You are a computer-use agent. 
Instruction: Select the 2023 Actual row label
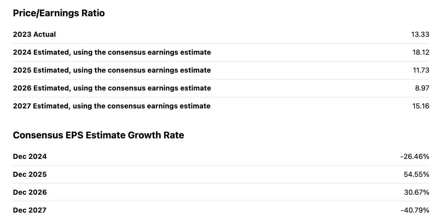[x=34, y=34]
